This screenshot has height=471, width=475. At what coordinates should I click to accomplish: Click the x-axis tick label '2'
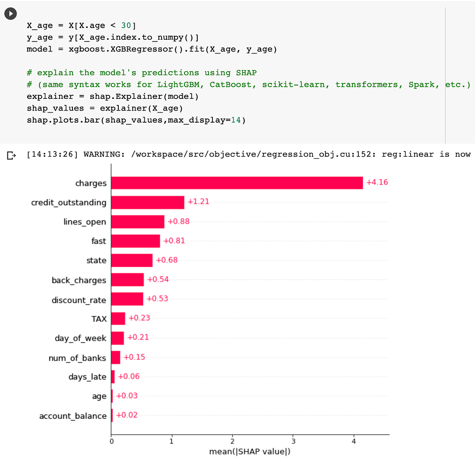coord(232,441)
